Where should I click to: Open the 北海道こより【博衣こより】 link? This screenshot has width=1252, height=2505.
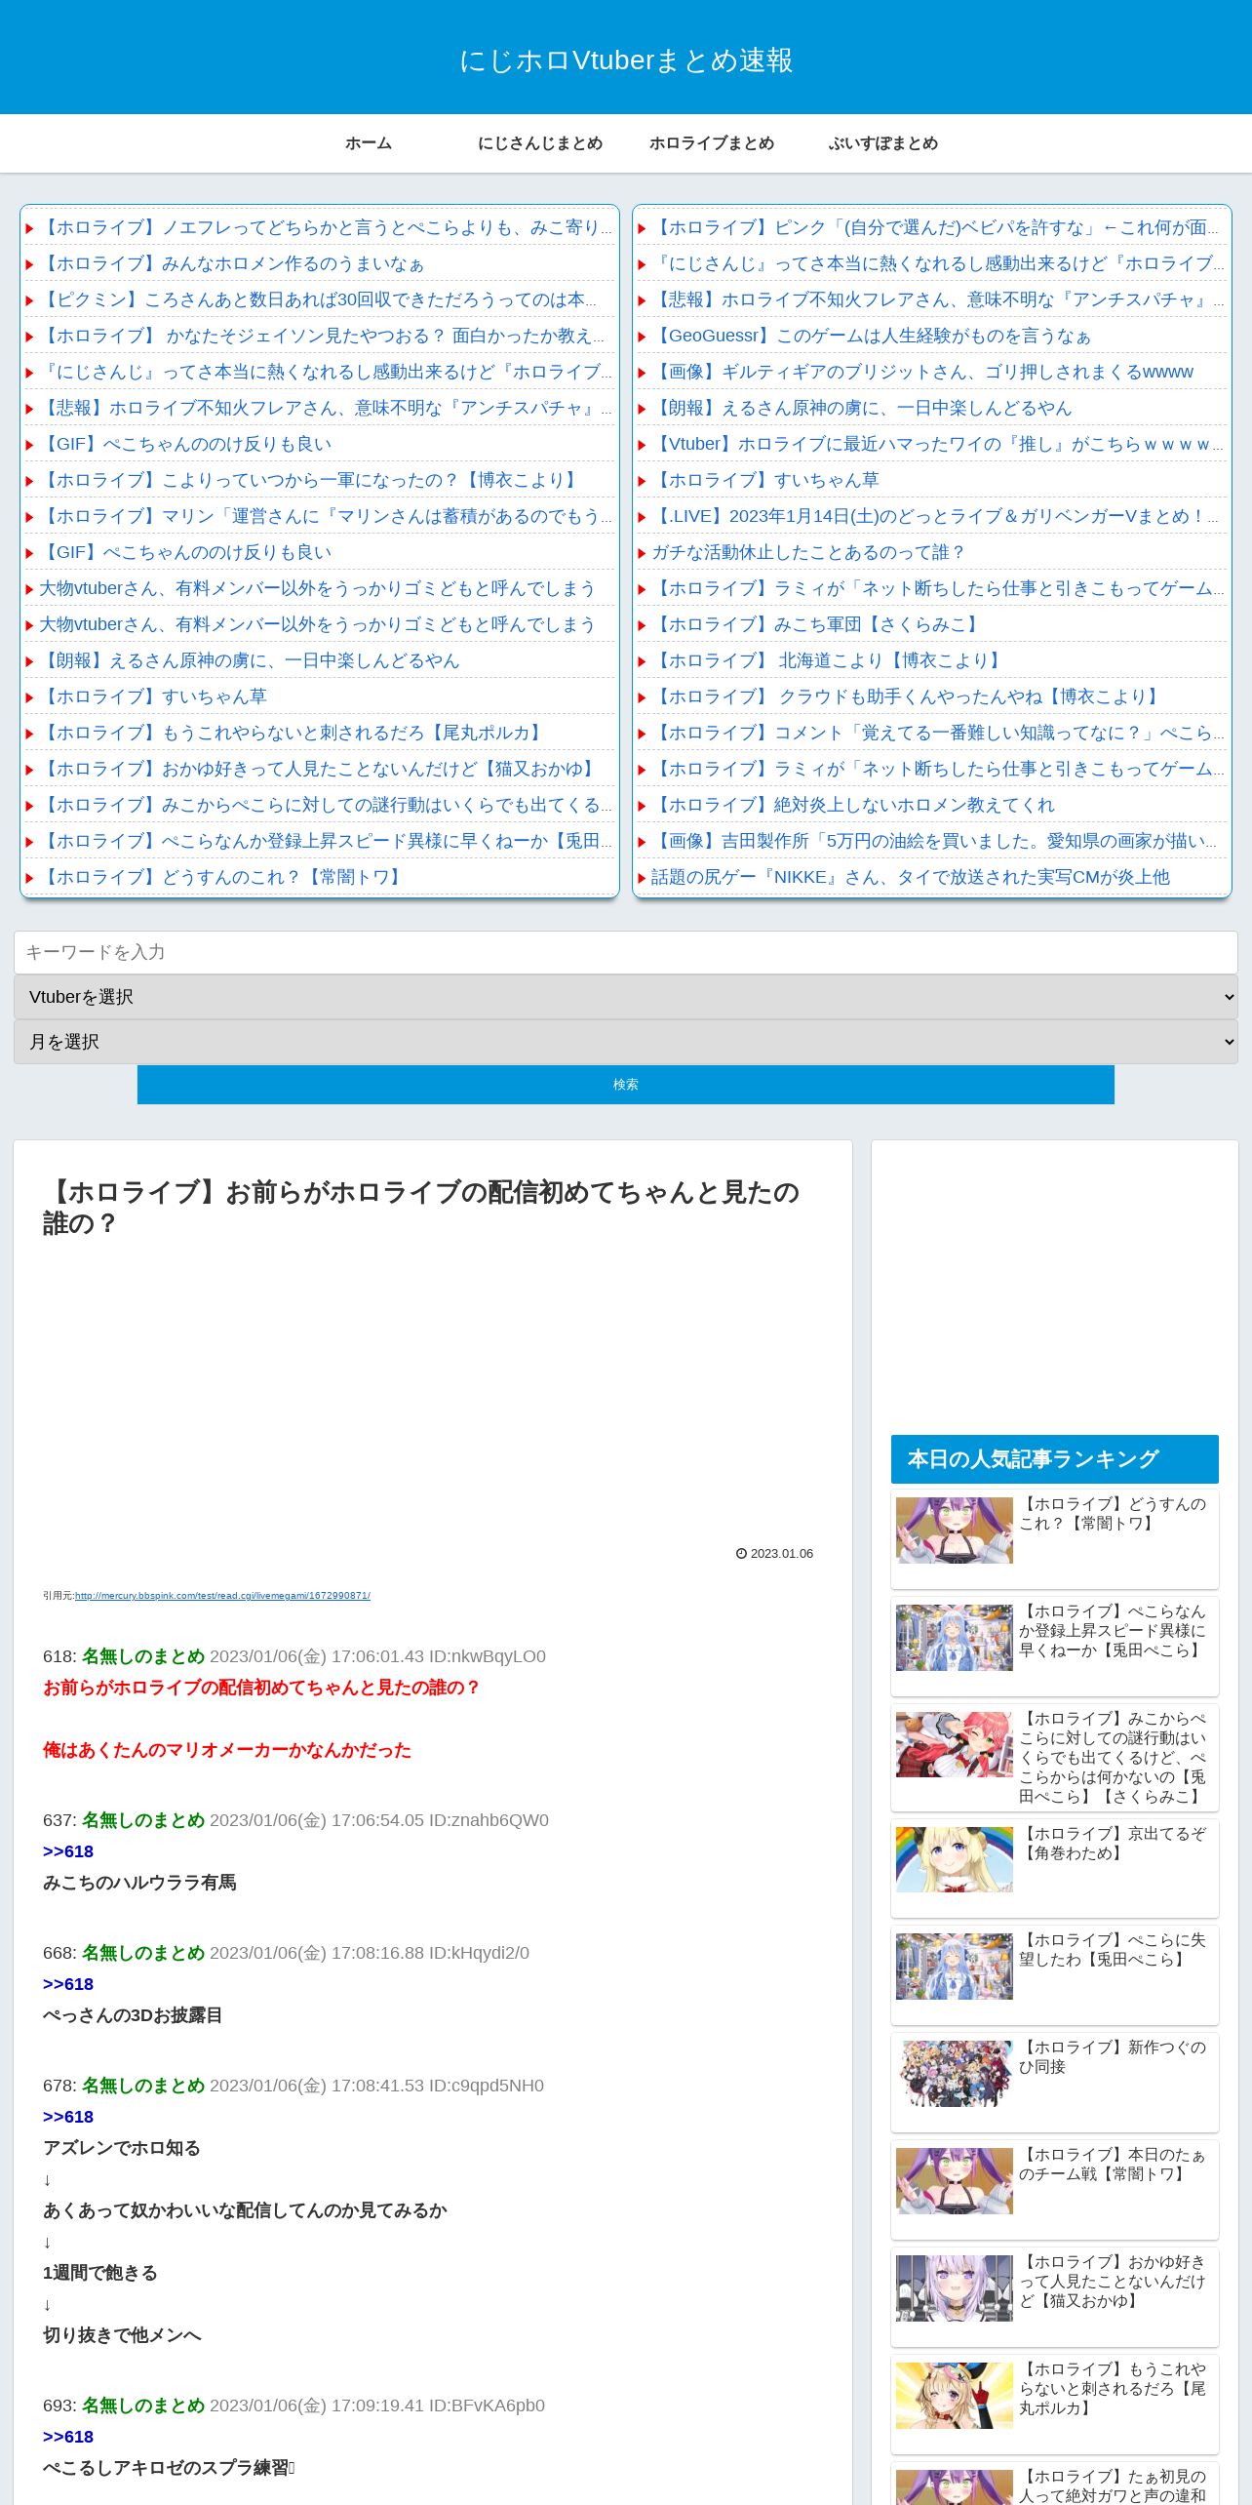click(829, 660)
